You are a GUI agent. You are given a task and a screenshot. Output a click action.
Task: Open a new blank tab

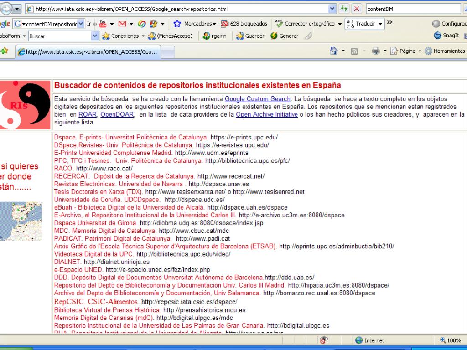(168, 52)
